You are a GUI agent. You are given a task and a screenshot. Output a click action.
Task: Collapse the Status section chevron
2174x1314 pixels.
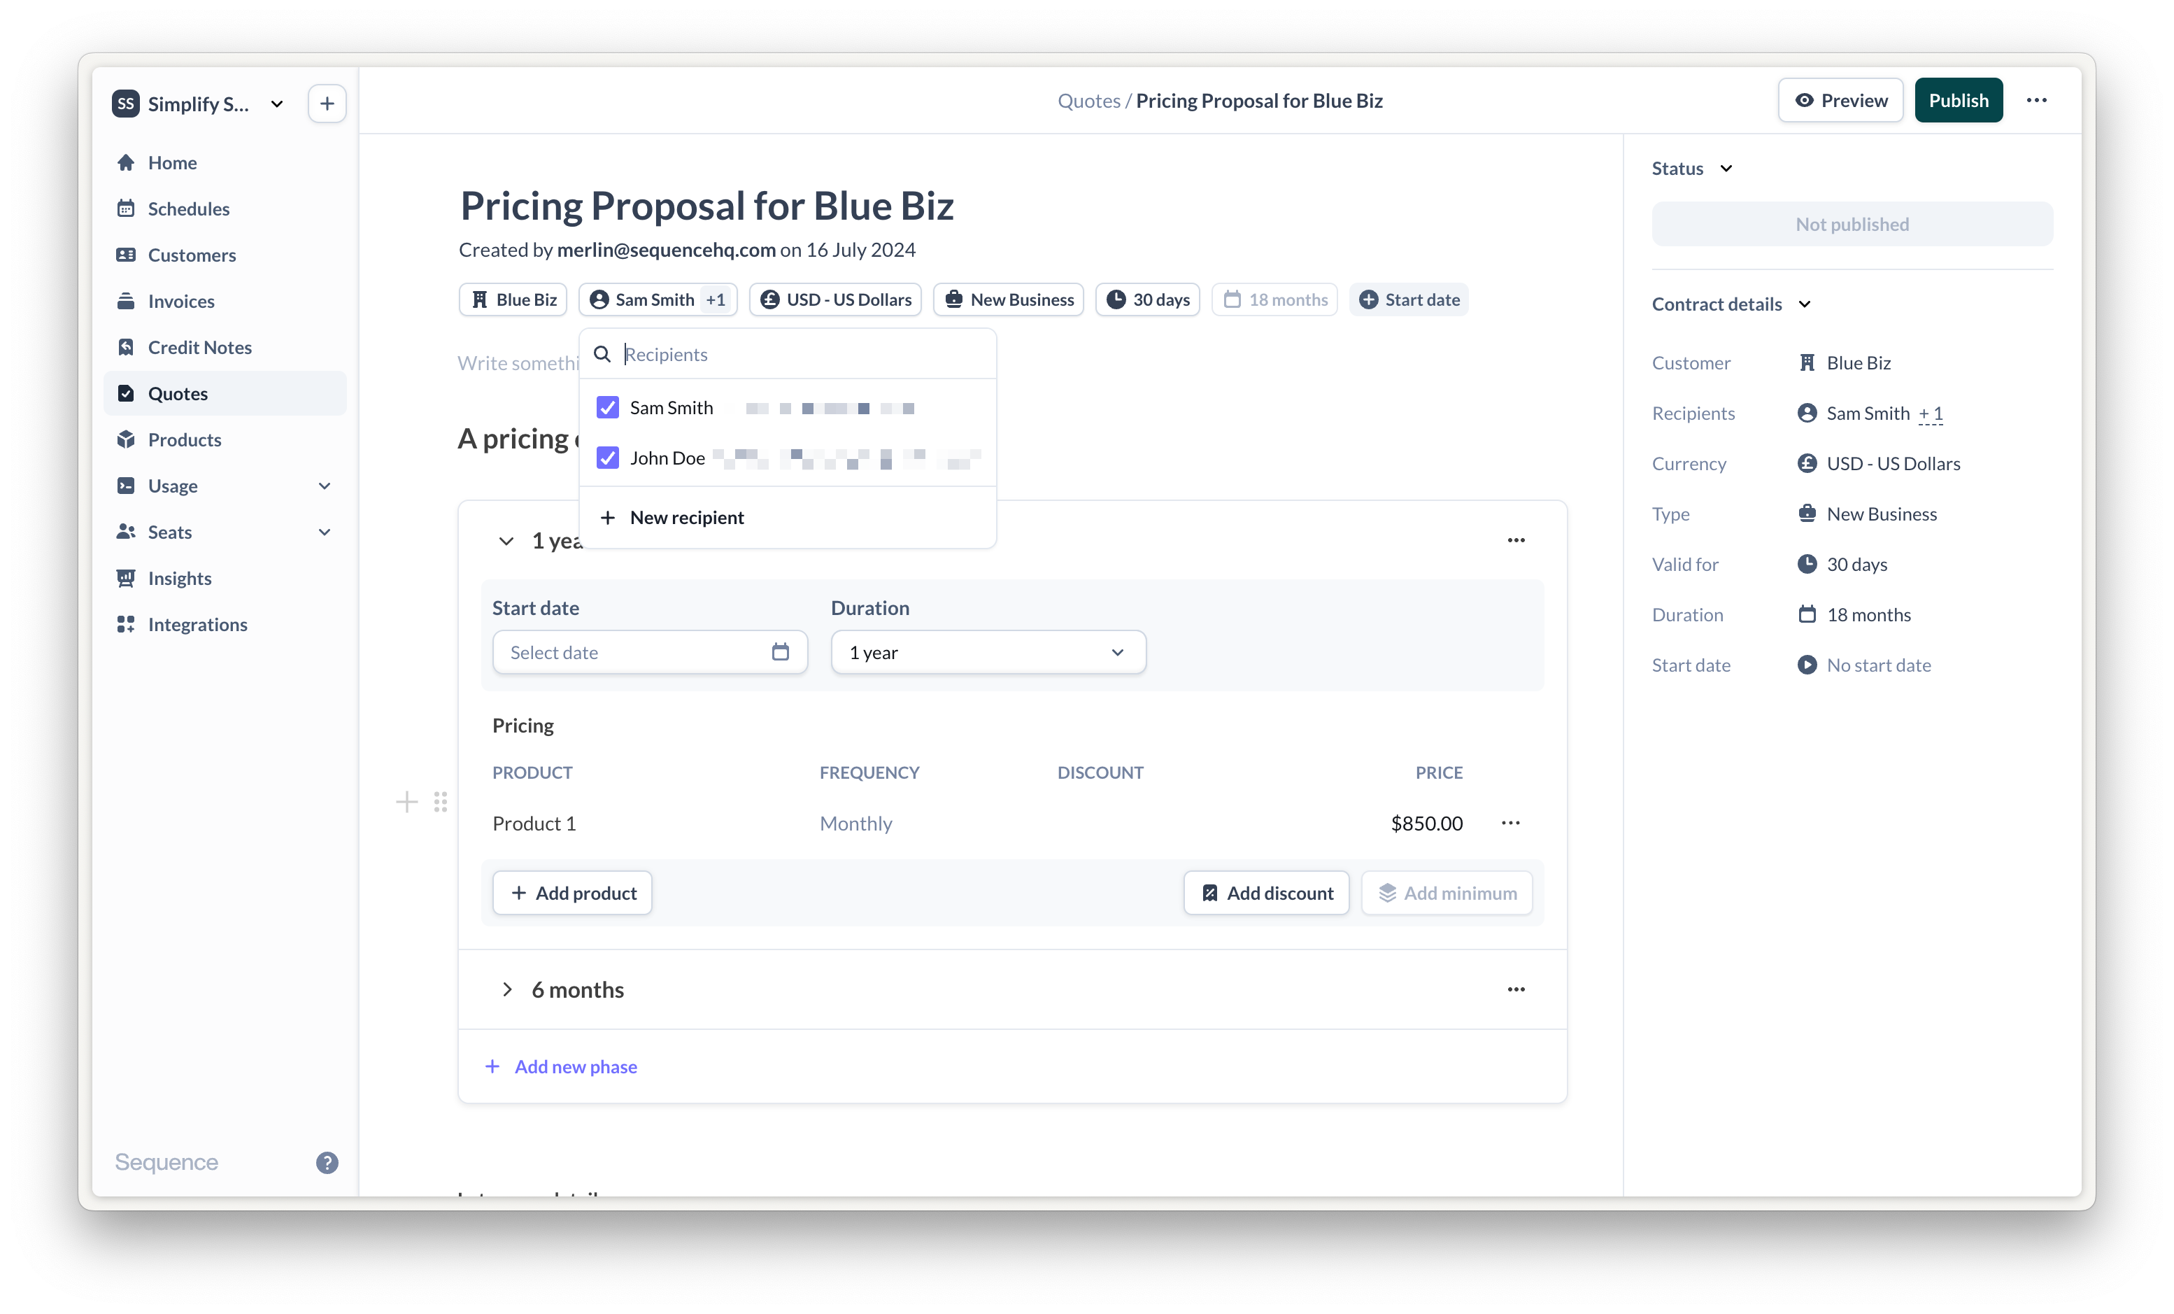(1726, 168)
